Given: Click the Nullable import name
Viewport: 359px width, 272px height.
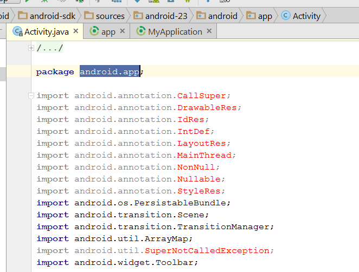Looking at the screenshot, I should (199, 179).
